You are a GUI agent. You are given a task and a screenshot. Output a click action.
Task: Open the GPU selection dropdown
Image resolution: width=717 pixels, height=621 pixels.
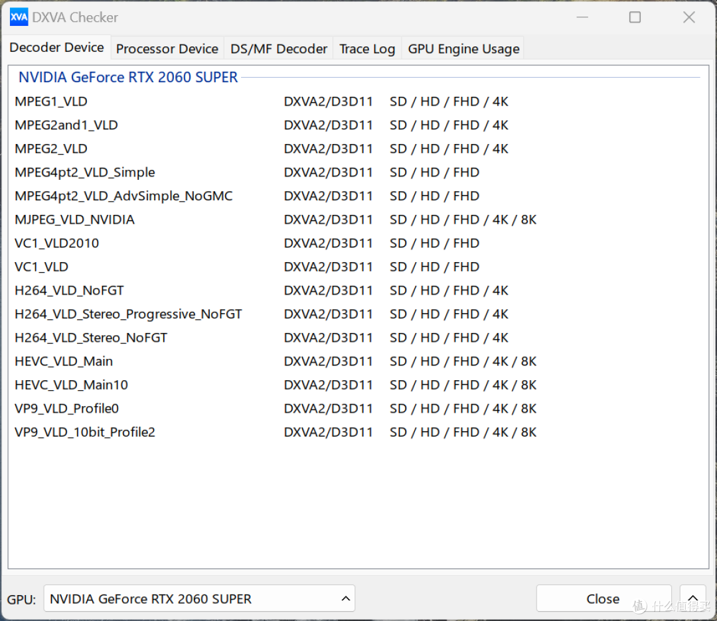click(199, 598)
